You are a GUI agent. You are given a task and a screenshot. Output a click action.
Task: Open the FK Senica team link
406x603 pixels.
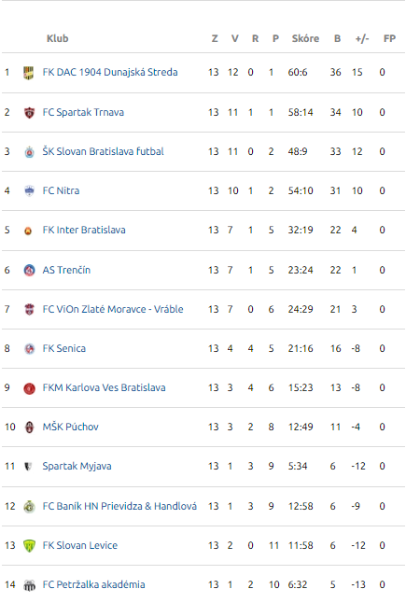(63, 348)
